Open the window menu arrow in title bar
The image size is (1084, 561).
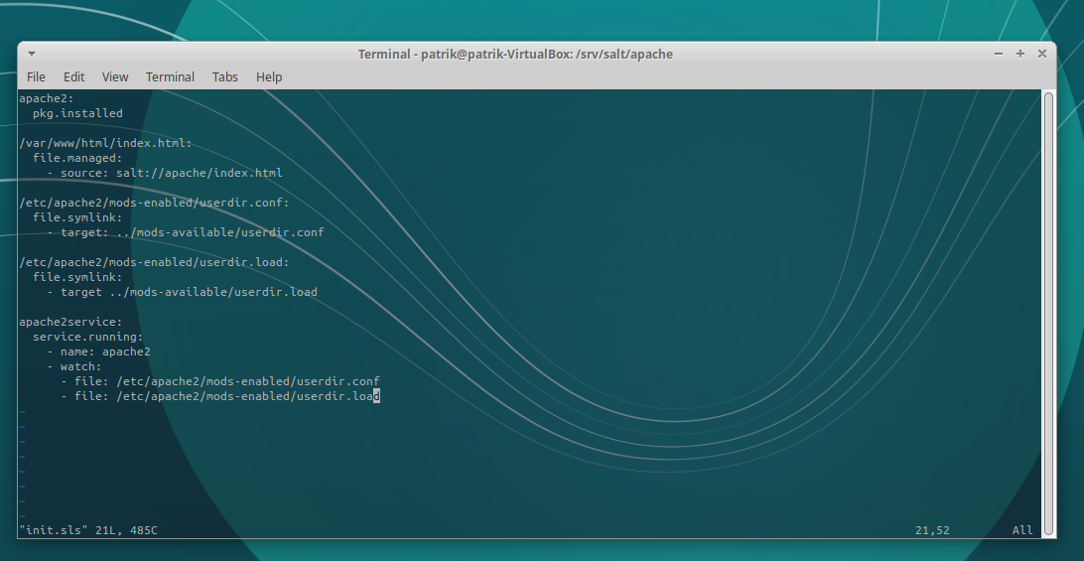point(31,54)
